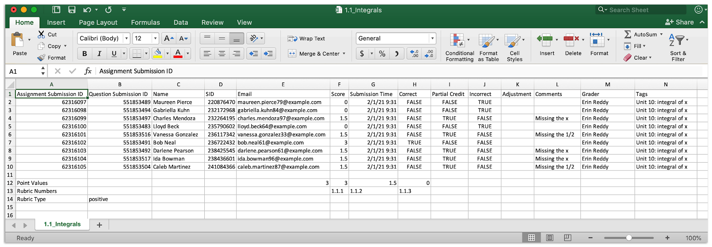The image size is (712, 247).
Task: Open the Page Layout tab
Action: [x=98, y=23]
